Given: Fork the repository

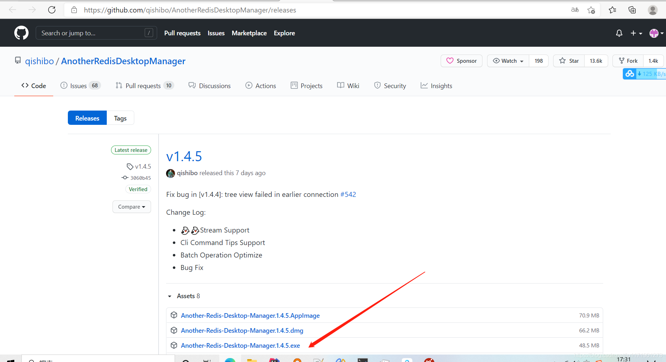Looking at the screenshot, I should (x=628, y=61).
